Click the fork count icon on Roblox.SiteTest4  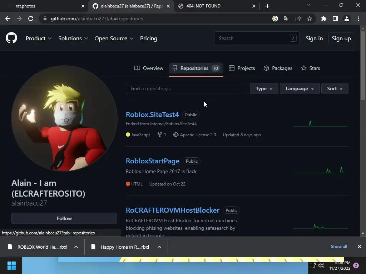tap(160, 135)
